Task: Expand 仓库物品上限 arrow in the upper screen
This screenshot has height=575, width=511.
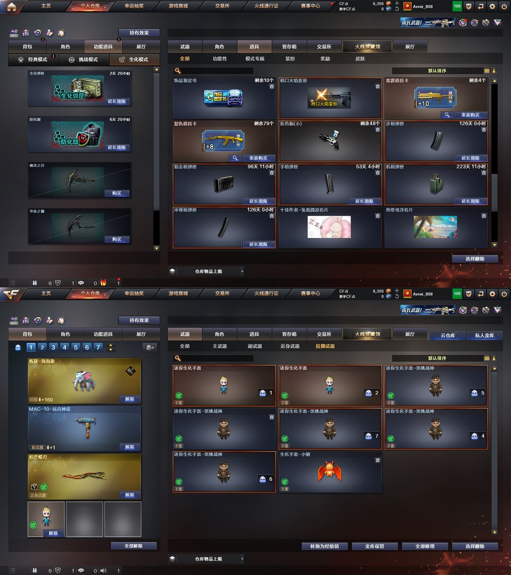Action: click(242, 272)
